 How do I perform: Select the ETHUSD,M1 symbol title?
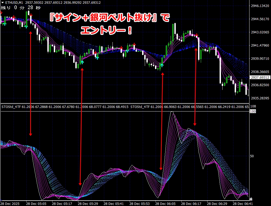tap(14, 2)
